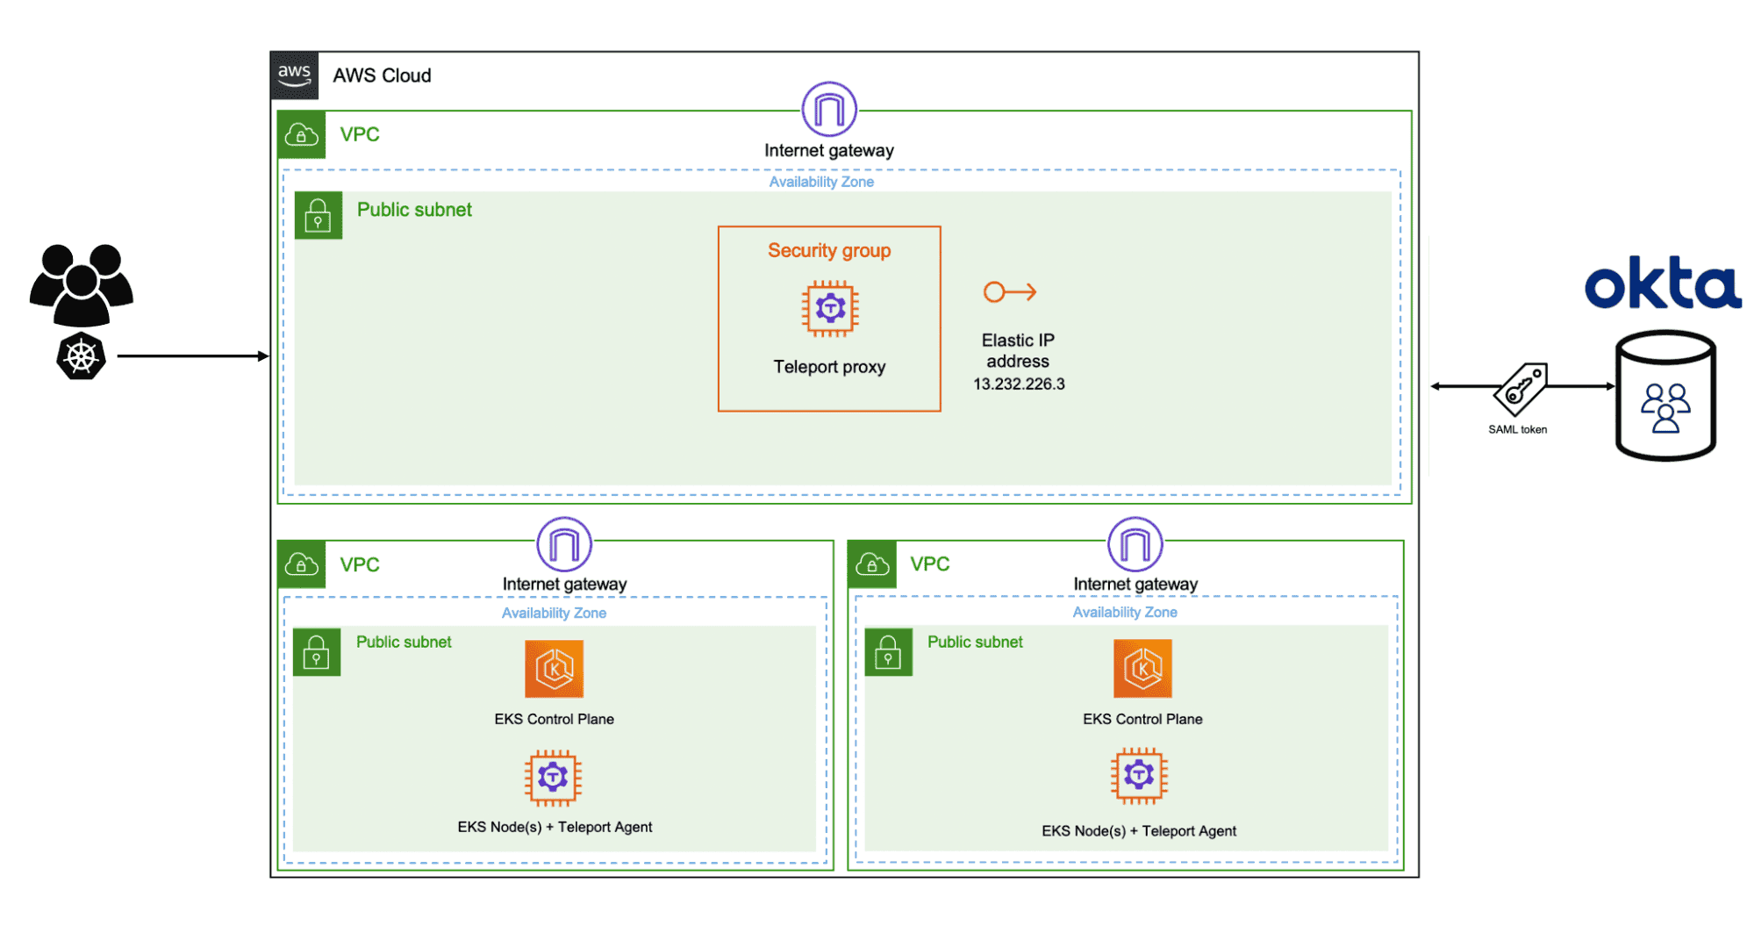This screenshot has width=1754, height=926.
Task: Click the top 'VPC' label
Action: point(360,134)
